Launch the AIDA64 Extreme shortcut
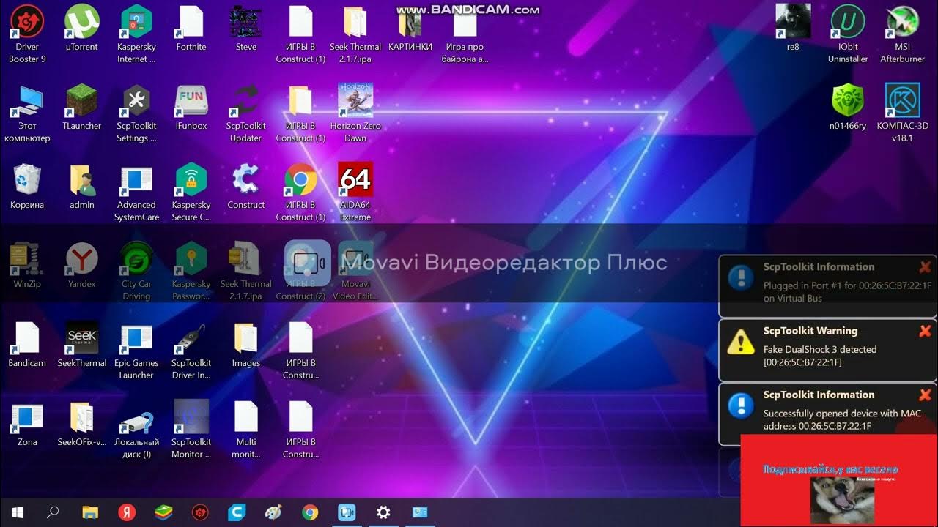The width and height of the screenshot is (938, 527). pyautogui.click(x=355, y=180)
